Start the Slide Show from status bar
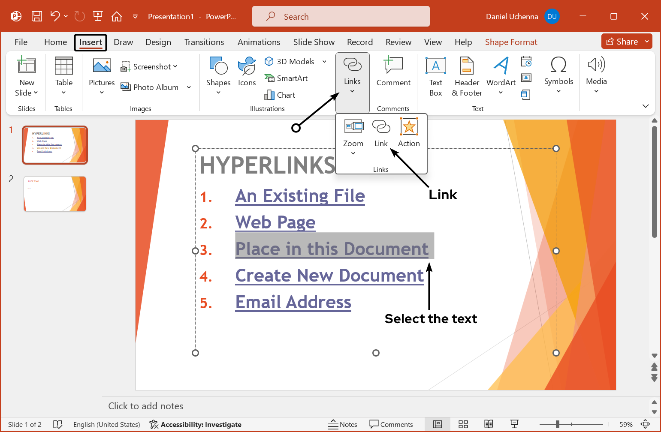The image size is (661, 432). 514,424
